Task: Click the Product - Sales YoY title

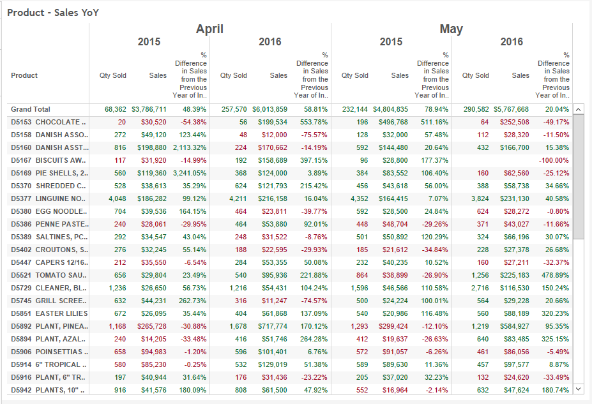Action: 53,12
